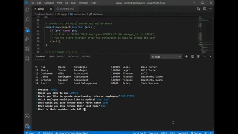The height and width of the screenshot is (134, 238).
Task: Open the Go menu
Action: click(67, 3)
